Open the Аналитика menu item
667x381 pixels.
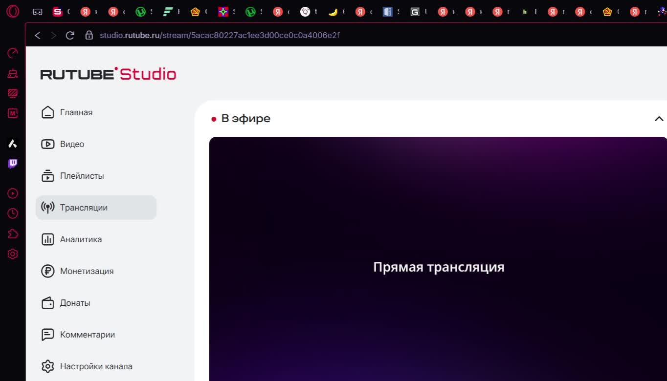(x=96, y=239)
